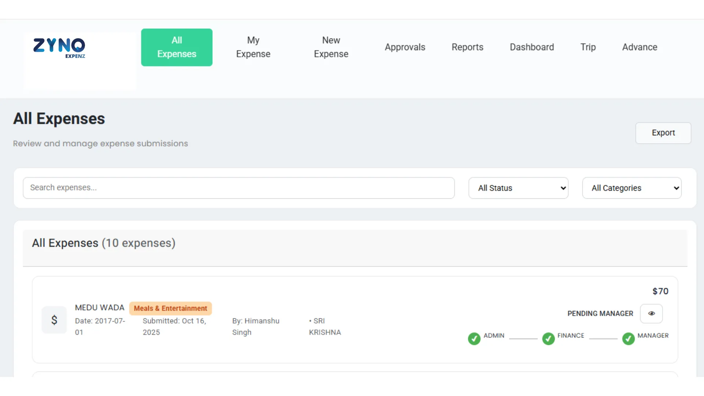Click the MEDU WADA expense title
This screenshot has width=704, height=396.
(99, 308)
